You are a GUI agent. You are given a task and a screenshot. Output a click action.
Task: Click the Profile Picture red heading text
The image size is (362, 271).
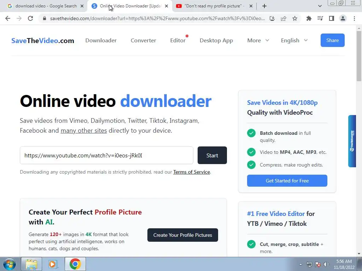118,212
